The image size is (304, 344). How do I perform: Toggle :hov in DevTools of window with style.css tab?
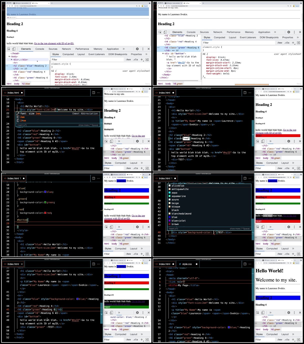[x=280, y=340]
